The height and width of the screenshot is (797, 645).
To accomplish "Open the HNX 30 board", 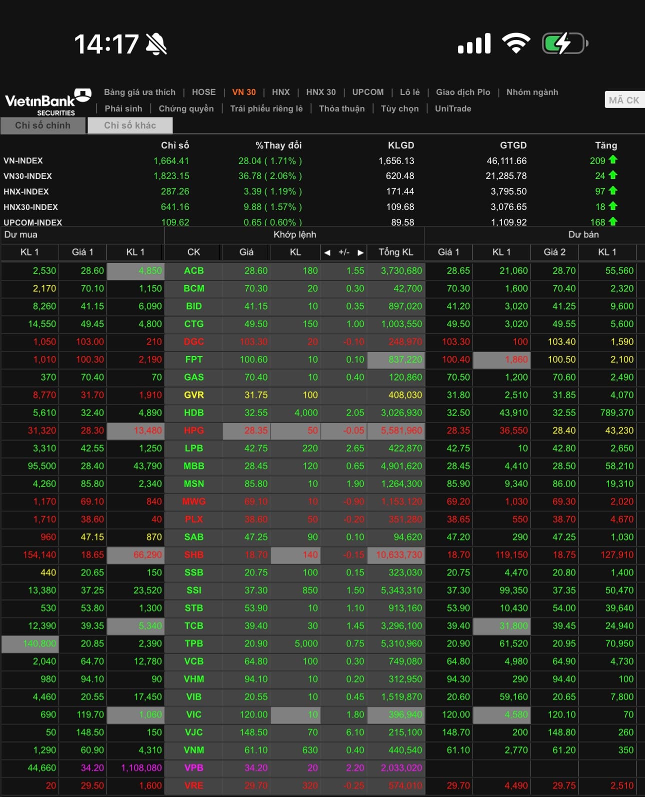I will pyautogui.click(x=320, y=92).
